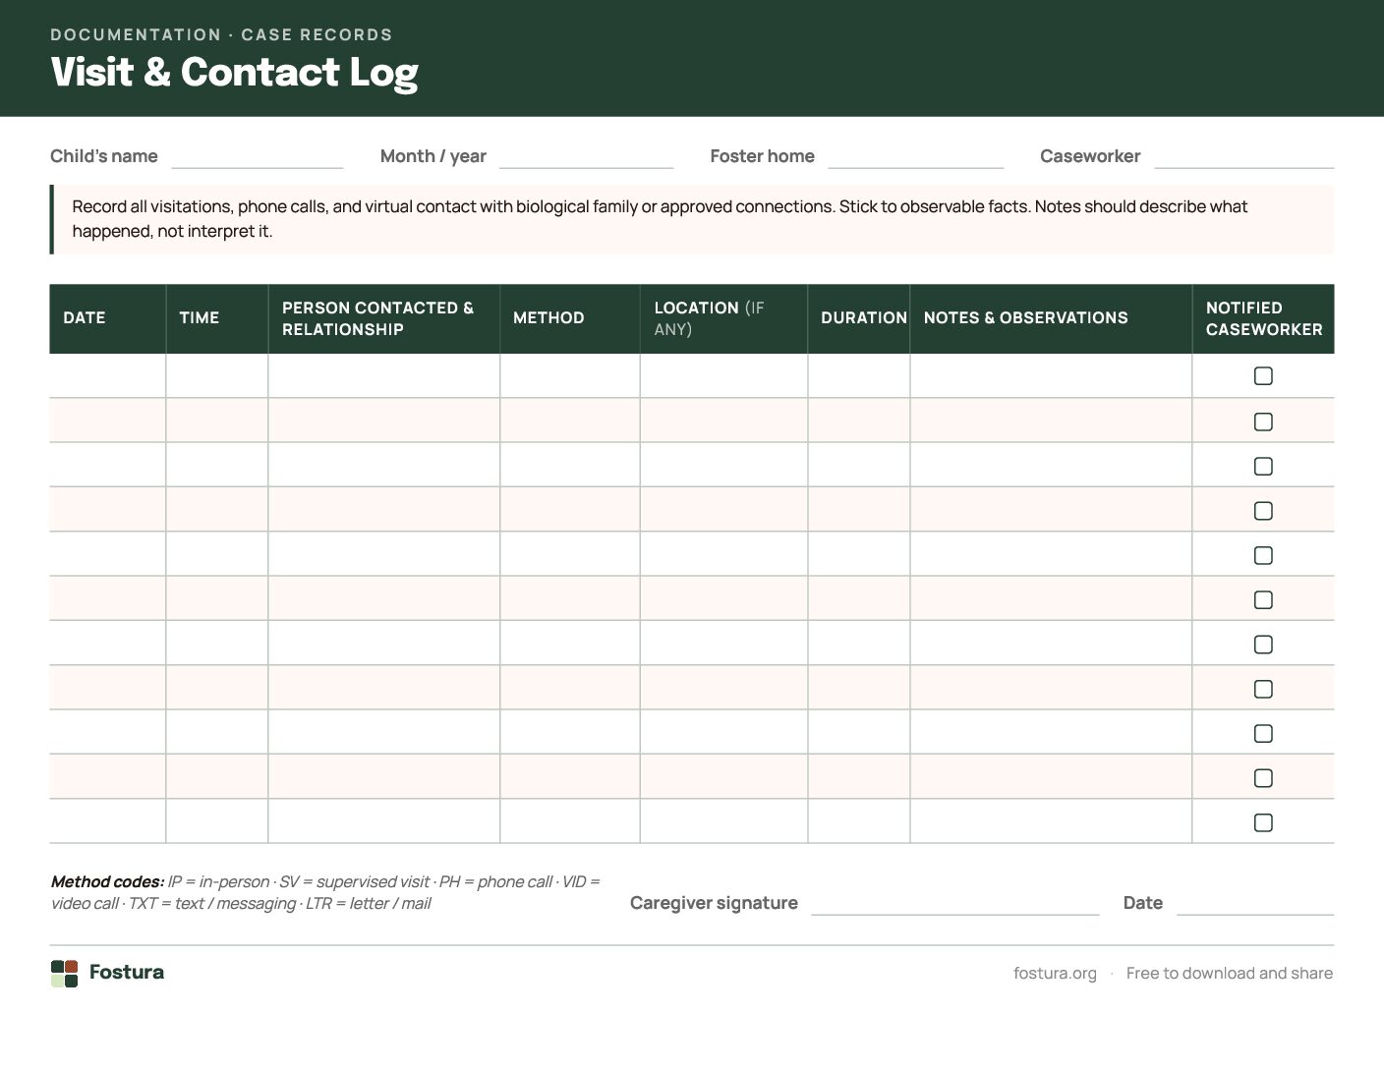This screenshot has width=1384, height=1069.
Task: Click the Caseworker input line
Action: pos(1243,157)
